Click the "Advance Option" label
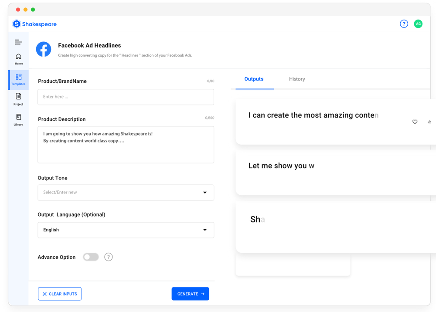This screenshot has height=312, width=436. (57, 257)
